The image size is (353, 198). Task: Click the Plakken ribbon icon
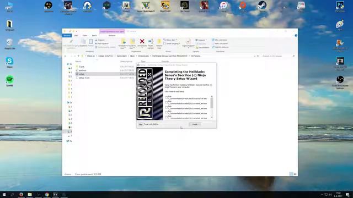pos(90,42)
